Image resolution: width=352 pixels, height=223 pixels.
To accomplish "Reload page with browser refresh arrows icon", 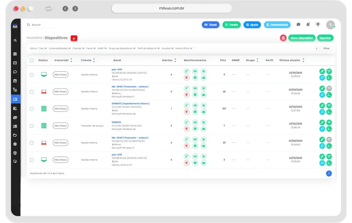I will [x=48, y=9].
